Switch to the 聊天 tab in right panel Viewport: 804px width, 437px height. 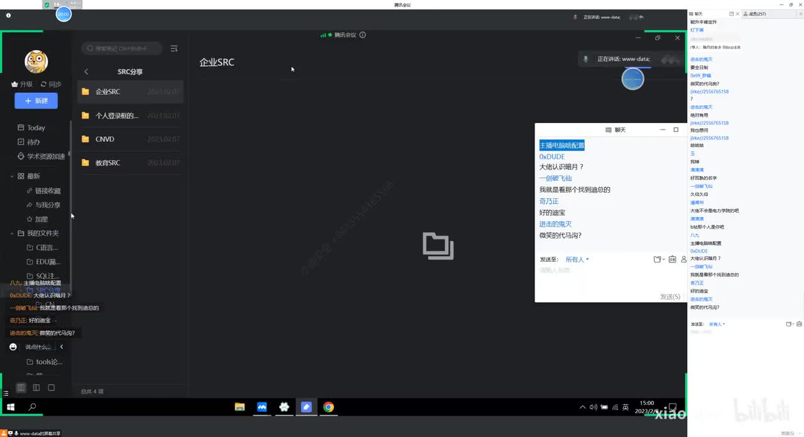click(x=698, y=14)
